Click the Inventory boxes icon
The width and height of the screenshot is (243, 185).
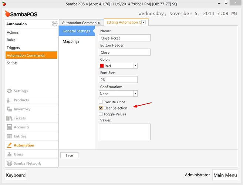(x=9, y=109)
